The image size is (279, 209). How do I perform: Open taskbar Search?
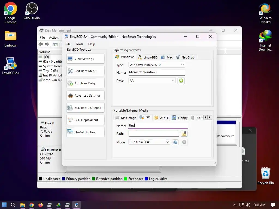click(x=13, y=205)
